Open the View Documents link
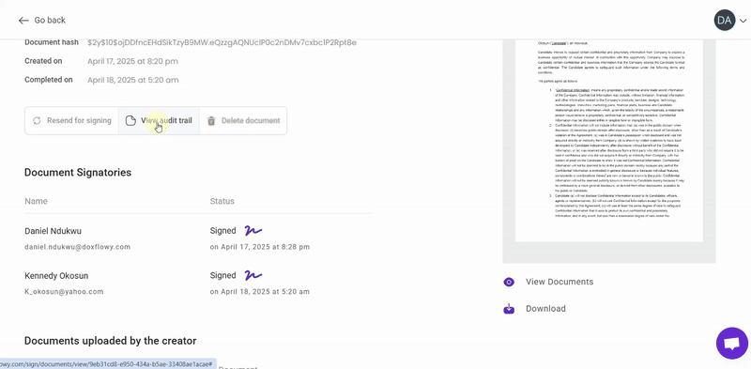Screen dimensions: 751x369 coord(559,282)
